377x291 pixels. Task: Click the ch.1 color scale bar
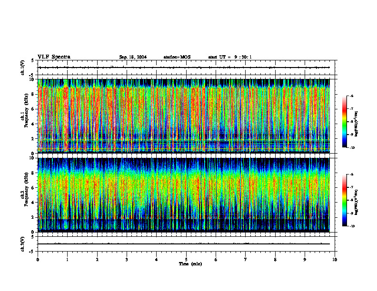[x=344, y=122]
